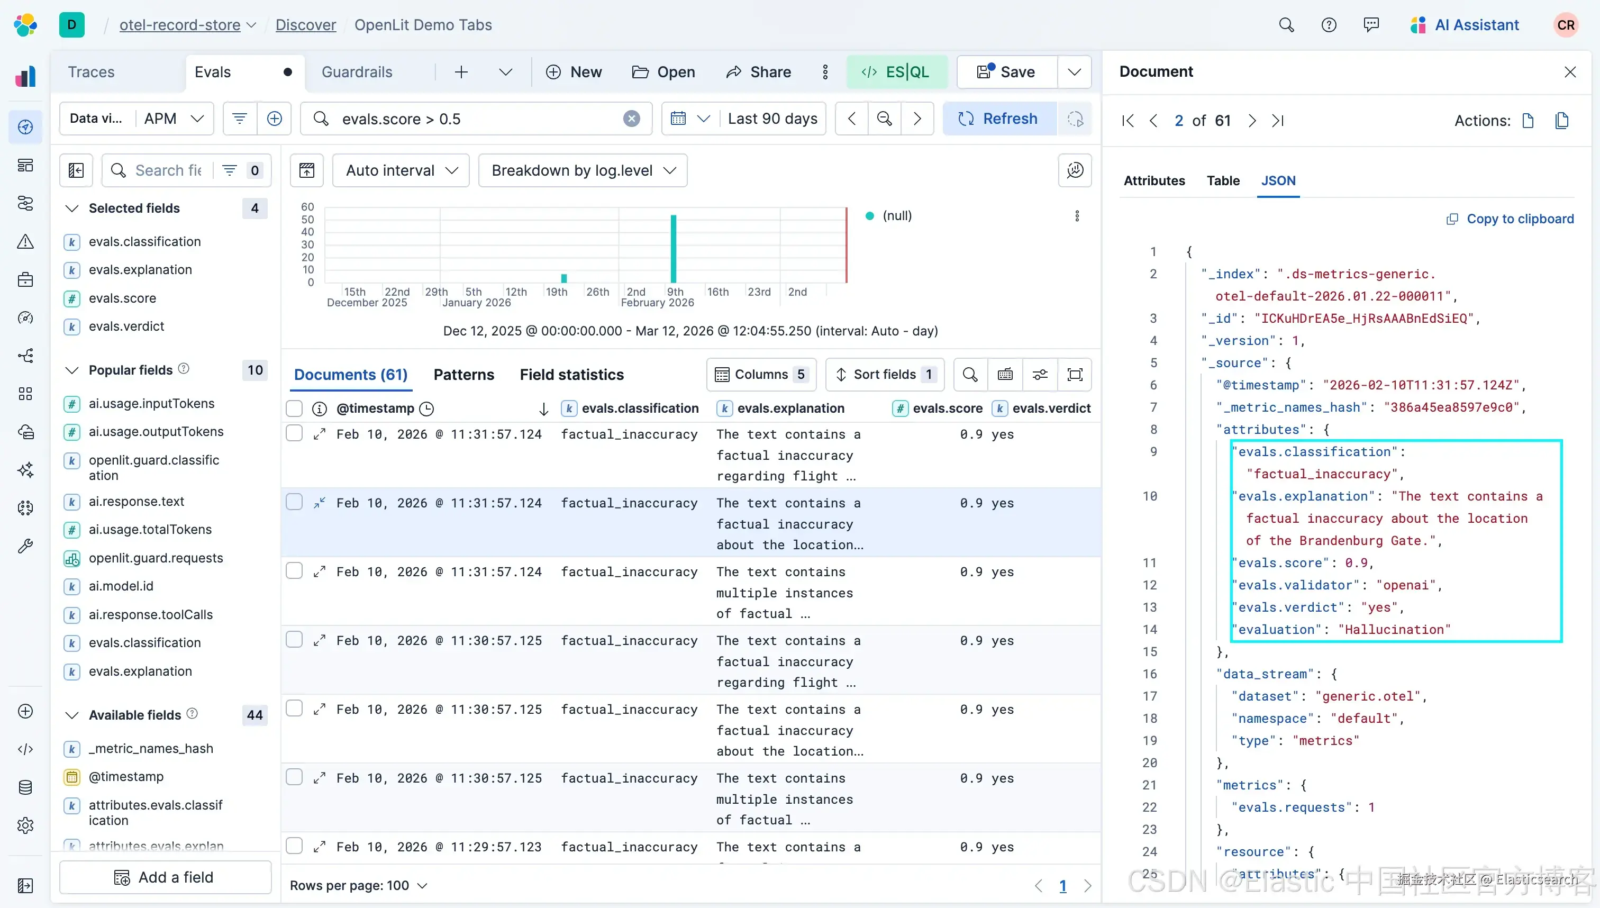Open the Breakdown by log.level dropdown

583,170
